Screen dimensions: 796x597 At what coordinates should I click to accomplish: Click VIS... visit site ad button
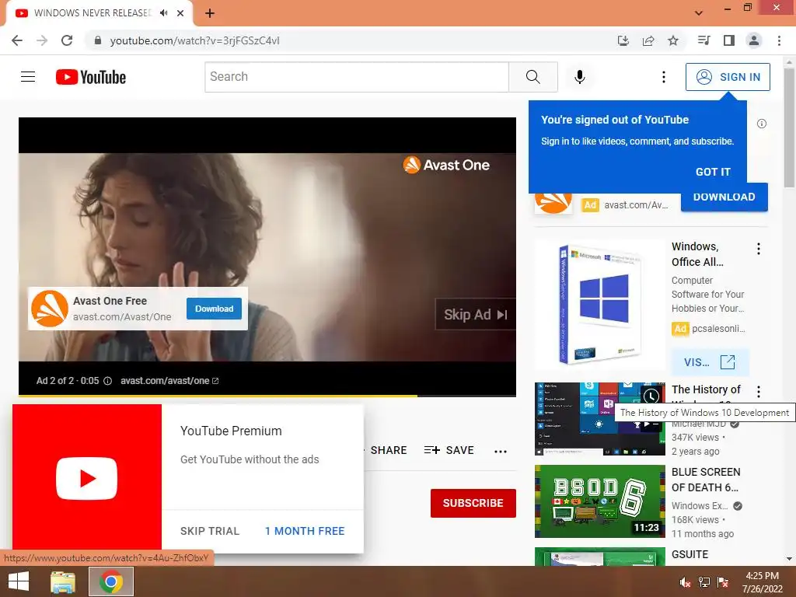click(710, 362)
